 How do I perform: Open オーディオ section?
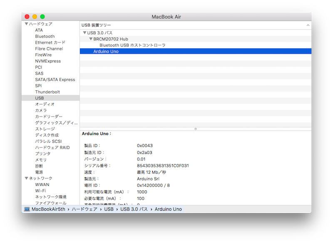point(45,104)
